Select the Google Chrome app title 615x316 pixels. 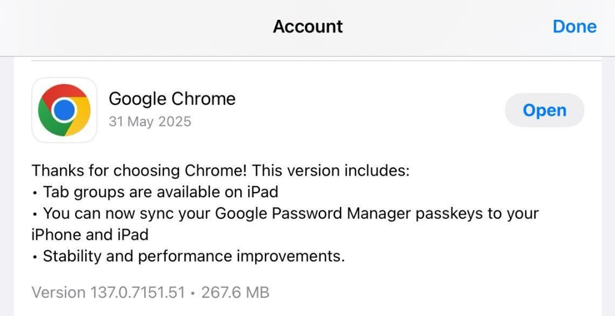click(172, 99)
